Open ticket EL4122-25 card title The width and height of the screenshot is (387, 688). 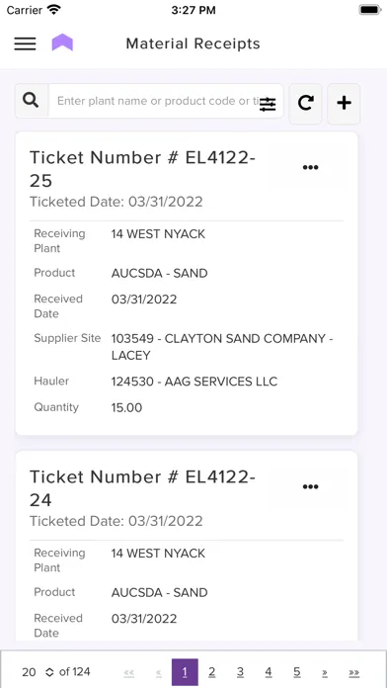pos(142,169)
